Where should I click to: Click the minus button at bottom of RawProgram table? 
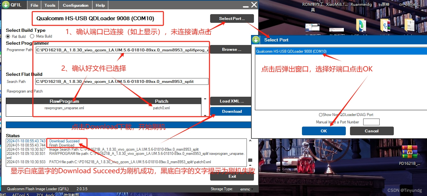click(x=205, y=115)
